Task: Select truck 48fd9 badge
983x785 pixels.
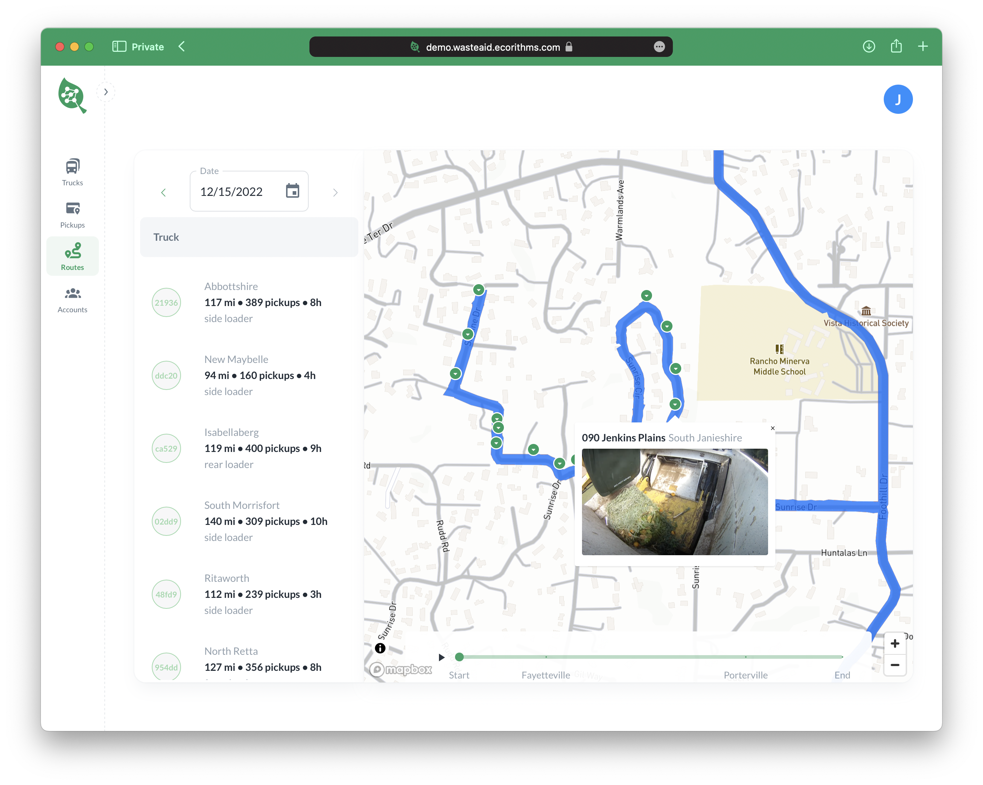Action: pos(166,594)
